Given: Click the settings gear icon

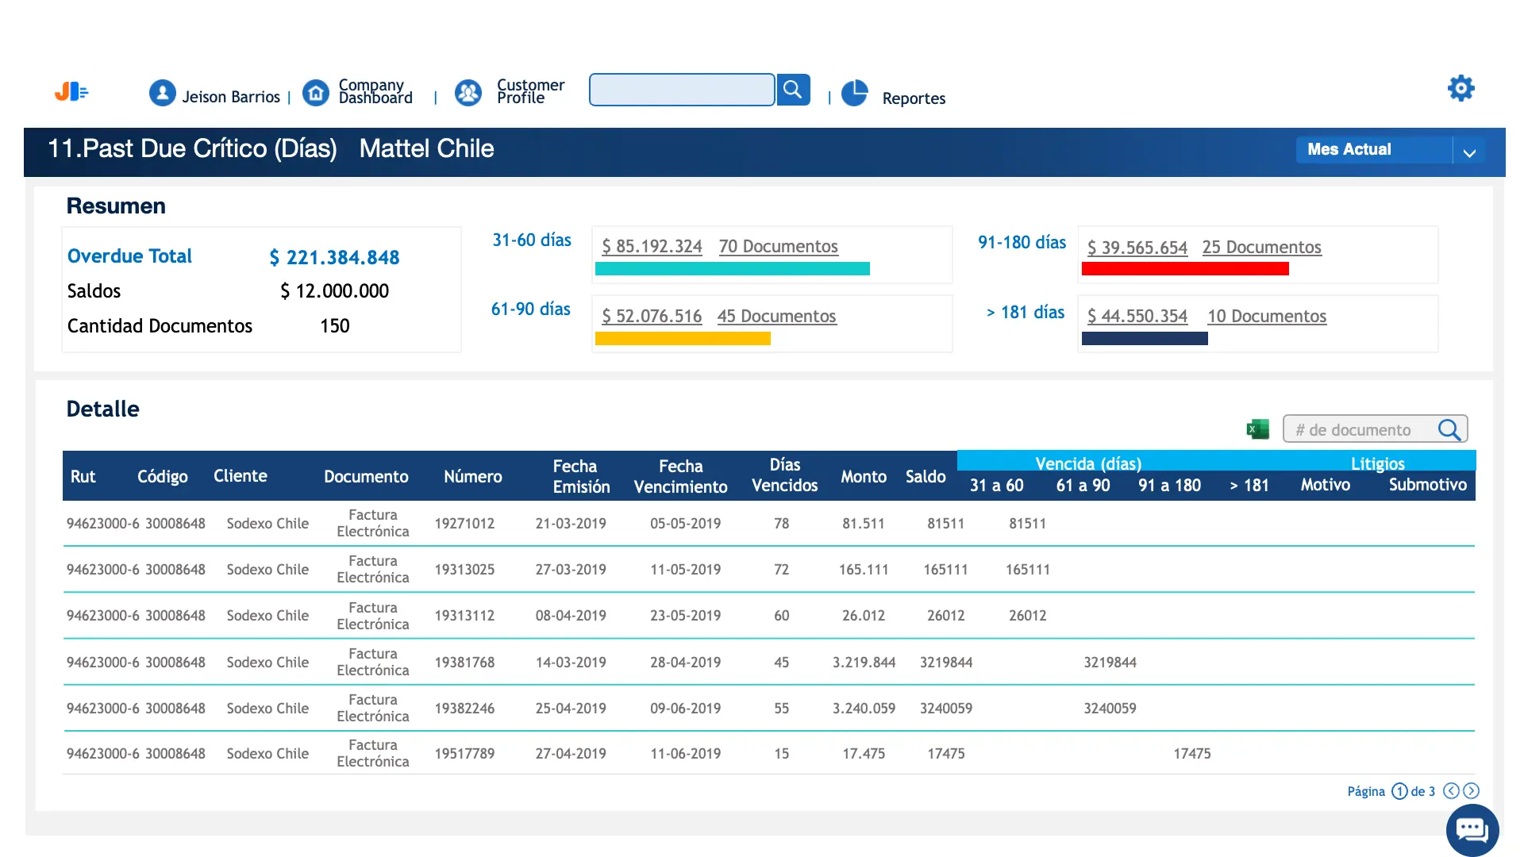Looking at the screenshot, I should coord(1460,88).
